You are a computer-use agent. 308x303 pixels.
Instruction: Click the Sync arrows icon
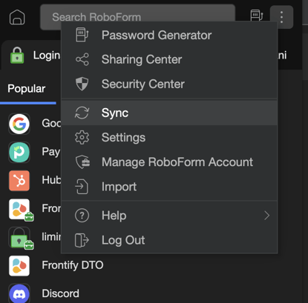(82, 113)
